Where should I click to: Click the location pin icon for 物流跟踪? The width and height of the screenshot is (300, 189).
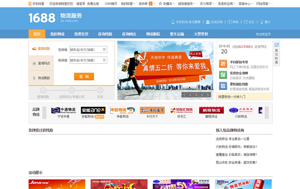34,78
